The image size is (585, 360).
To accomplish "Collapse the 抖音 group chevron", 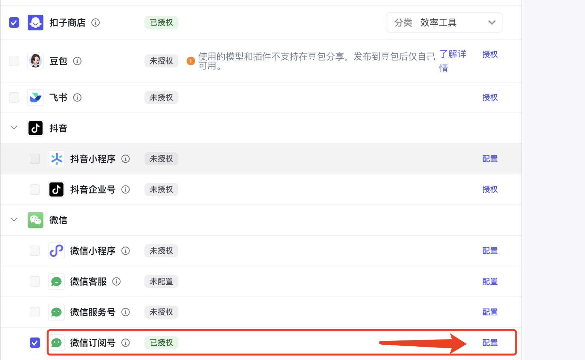I will coord(14,127).
